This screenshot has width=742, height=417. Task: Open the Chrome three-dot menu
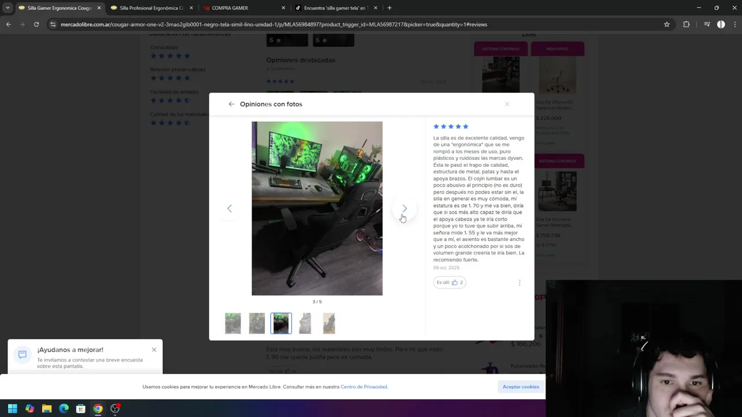[735, 24]
